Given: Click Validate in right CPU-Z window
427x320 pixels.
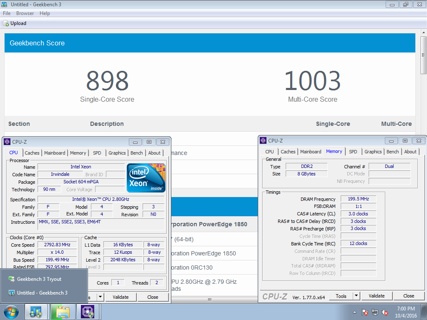Looking at the screenshot, I should click(377, 296).
